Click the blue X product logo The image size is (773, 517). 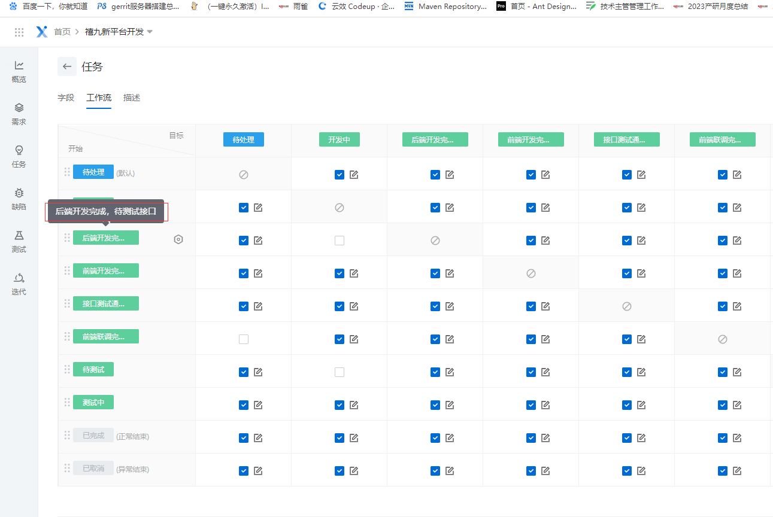[41, 32]
